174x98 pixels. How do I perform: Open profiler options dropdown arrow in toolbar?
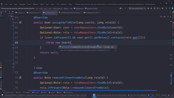tap(160, 8)
